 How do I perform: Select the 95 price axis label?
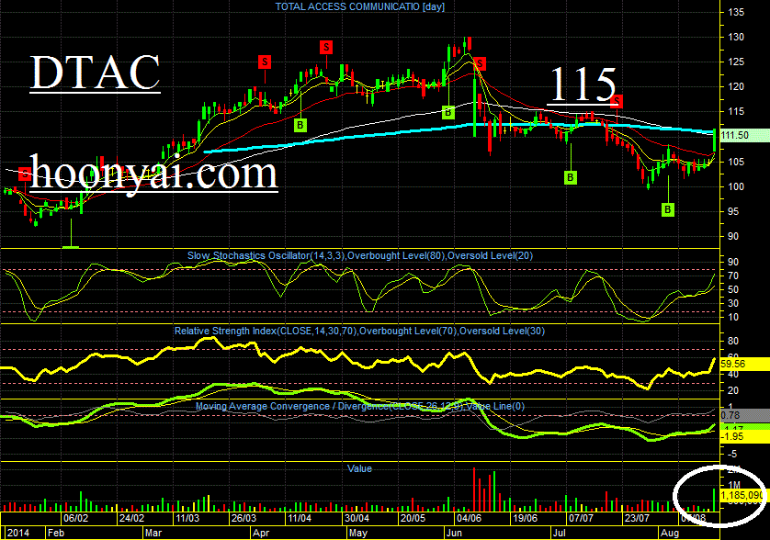coord(732,211)
